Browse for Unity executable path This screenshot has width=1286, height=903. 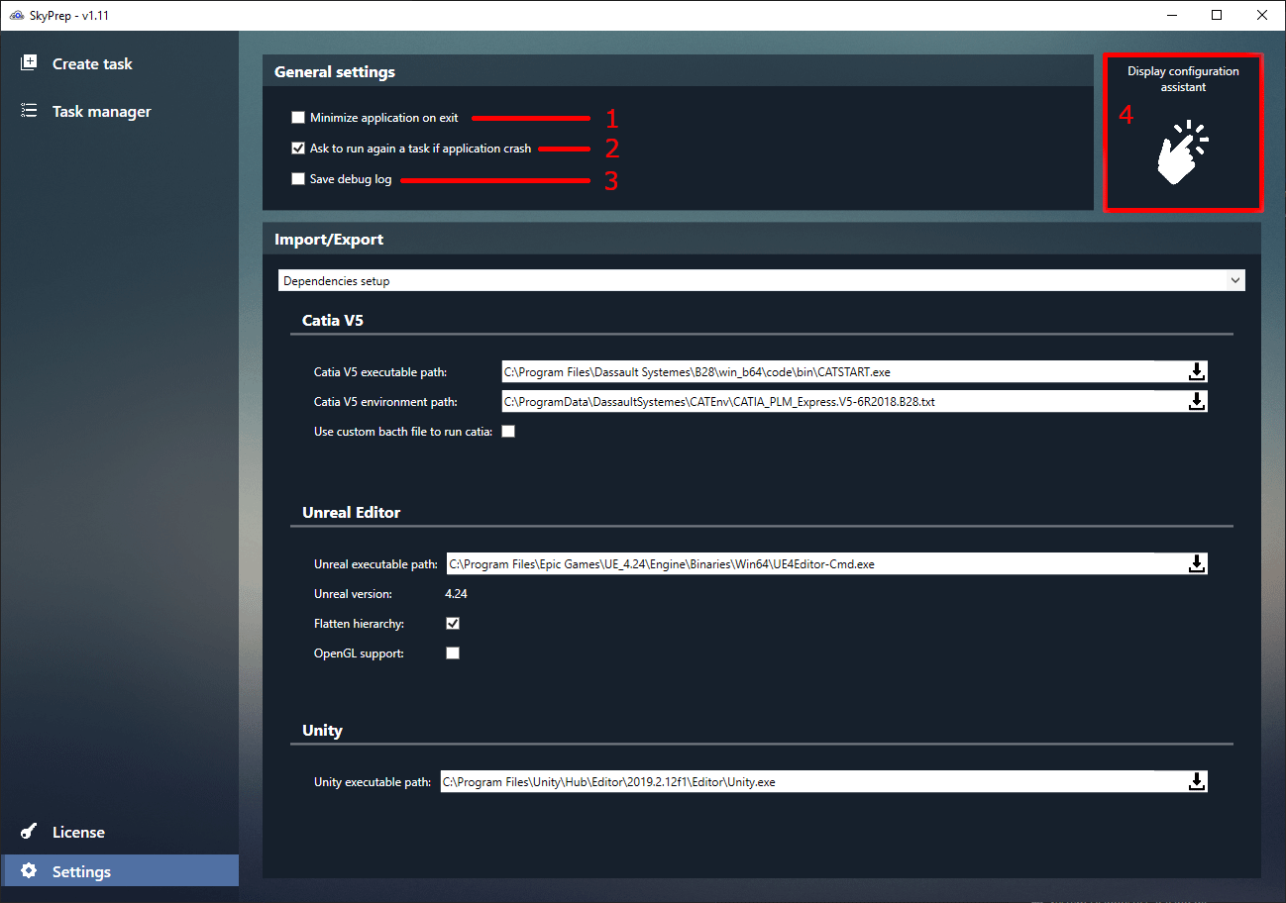(x=1197, y=781)
